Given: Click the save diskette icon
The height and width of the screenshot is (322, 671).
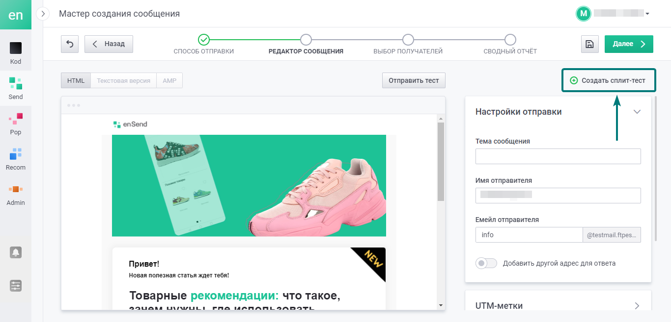Looking at the screenshot, I should coord(589,44).
